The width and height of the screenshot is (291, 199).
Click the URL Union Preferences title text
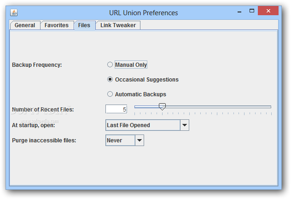[x=144, y=13]
